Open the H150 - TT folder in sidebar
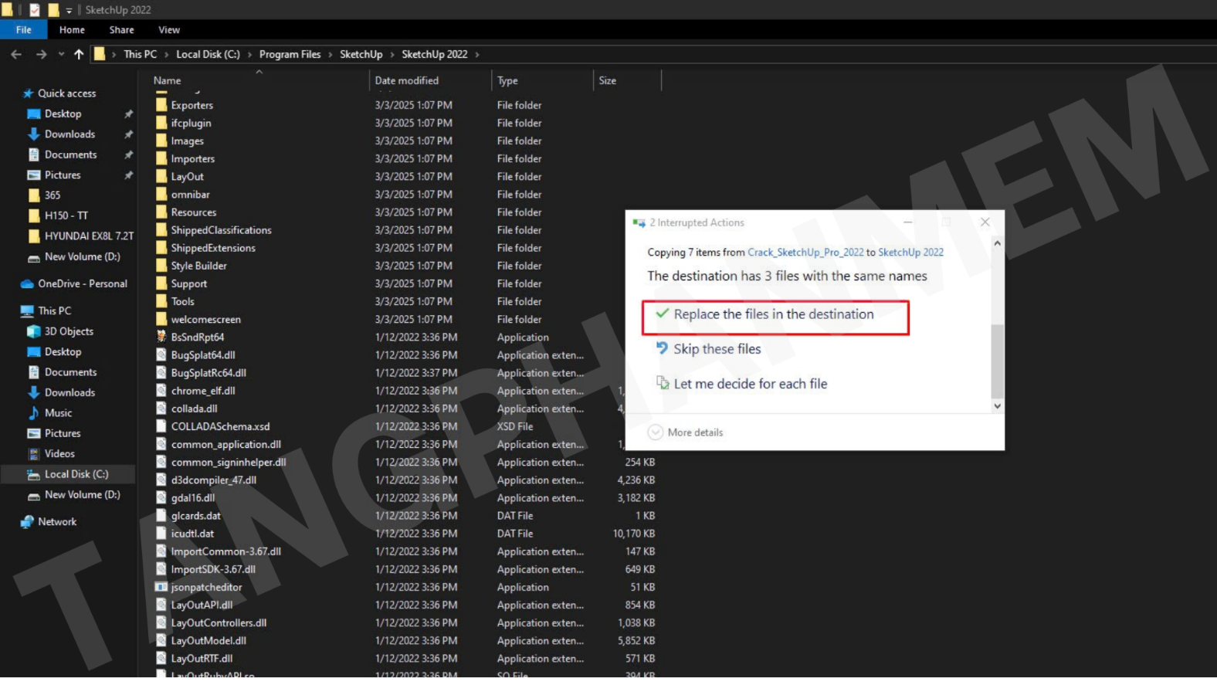 (66, 215)
